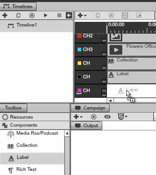Viewport: 156px width, 175px height.
Task: Open the channel mixer sliders icon
Action: pyautogui.click(x=125, y=15)
